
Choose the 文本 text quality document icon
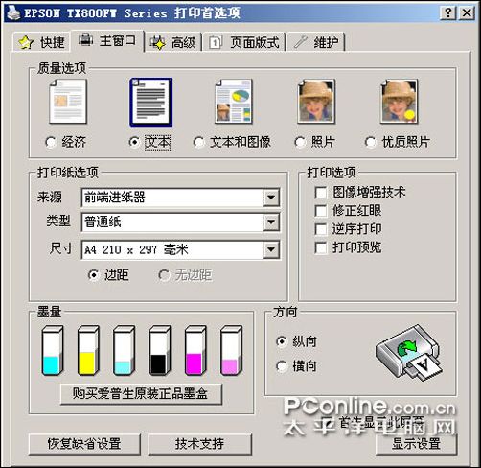tap(150, 102)
